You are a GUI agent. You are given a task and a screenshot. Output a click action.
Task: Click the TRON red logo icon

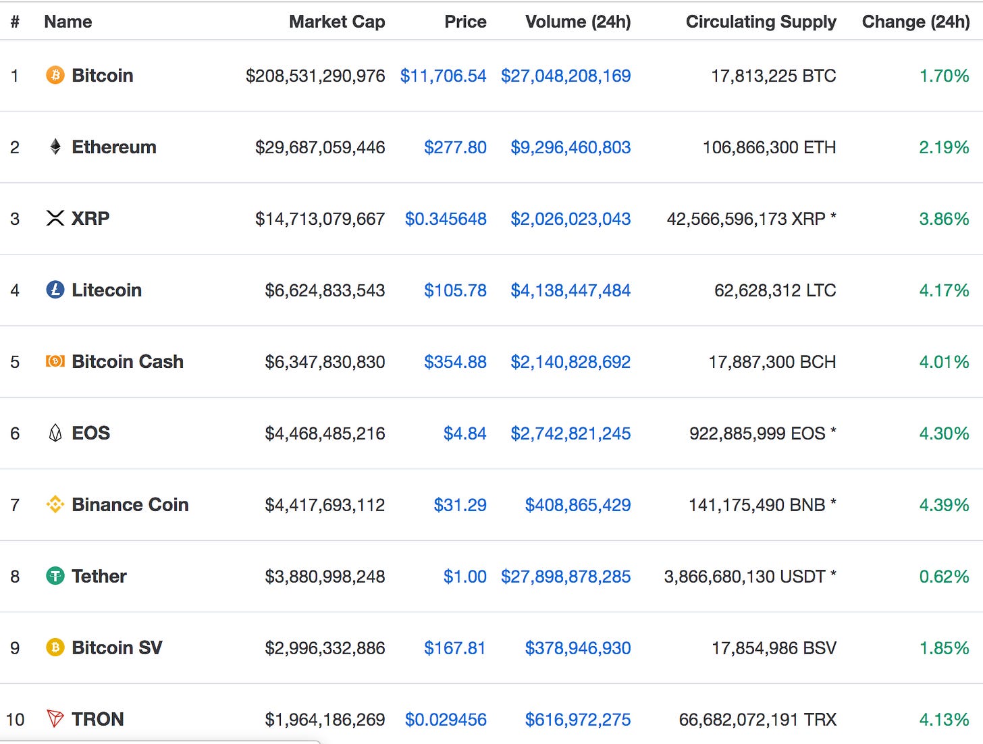click(x=55, y=718)
